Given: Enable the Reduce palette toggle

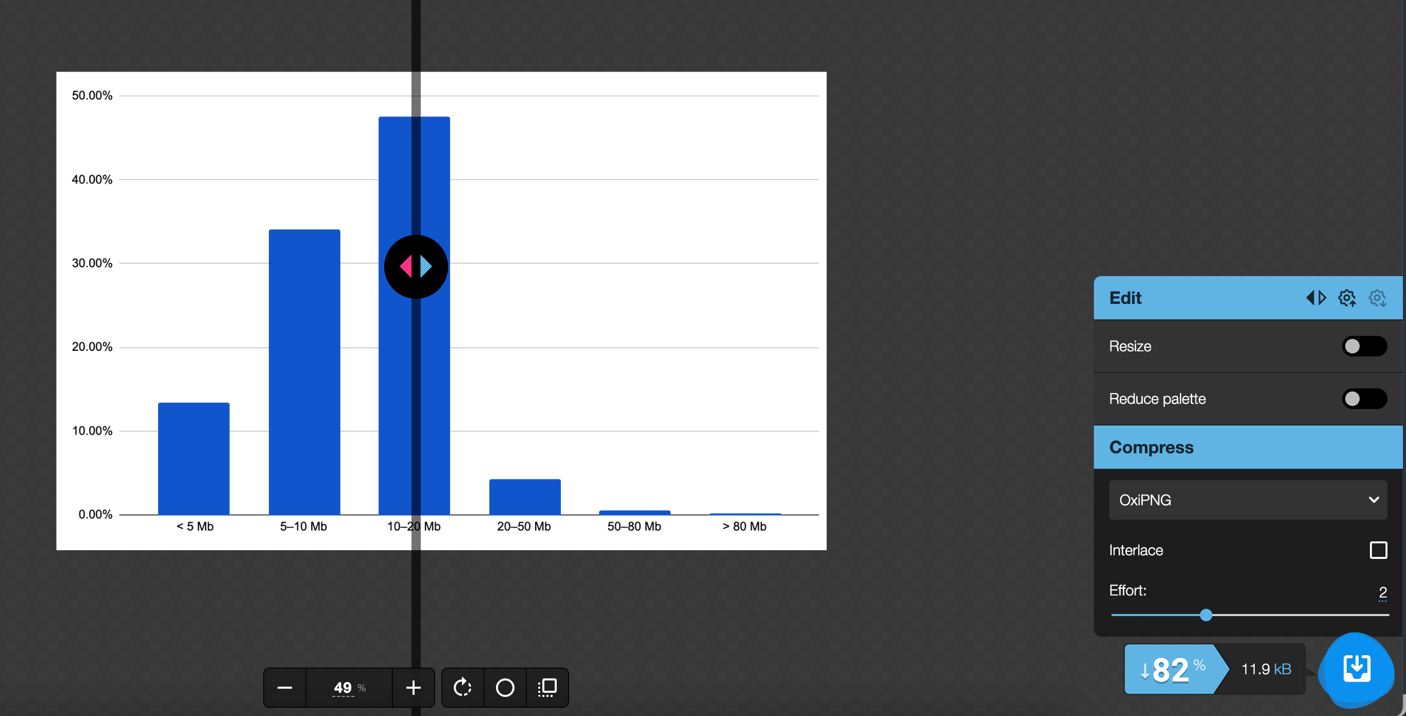Looking at the screenshot, I should click(1363, 398).
